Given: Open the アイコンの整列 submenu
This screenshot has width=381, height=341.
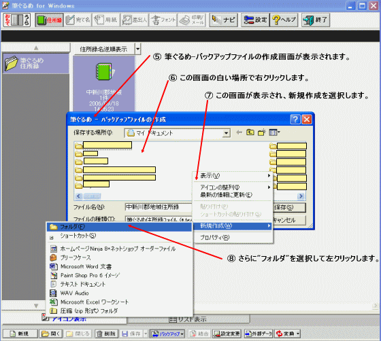Looking at the screenshot, I should coord(233,187).
